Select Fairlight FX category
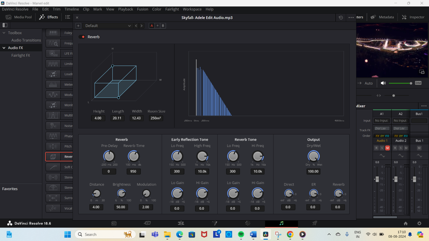This screenshot has width=429, height=241. pyautogui.click(x=21, y=55)
